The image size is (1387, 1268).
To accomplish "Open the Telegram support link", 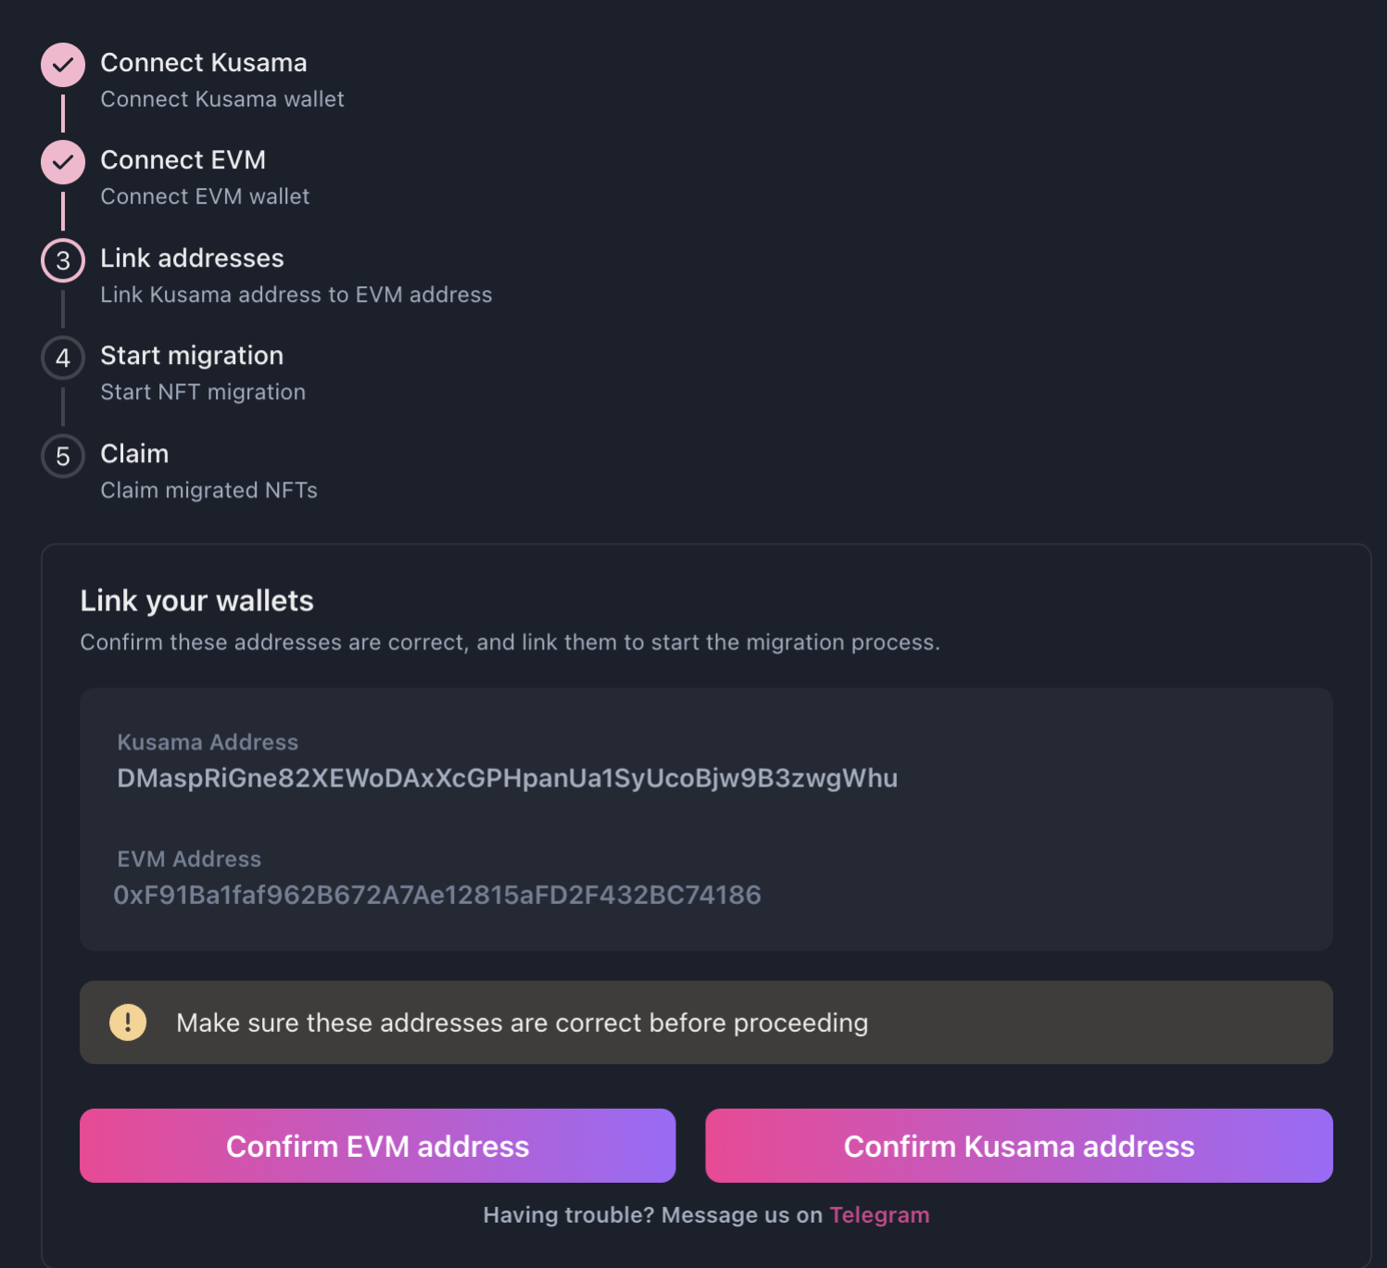I will [x=878, y=1214].
